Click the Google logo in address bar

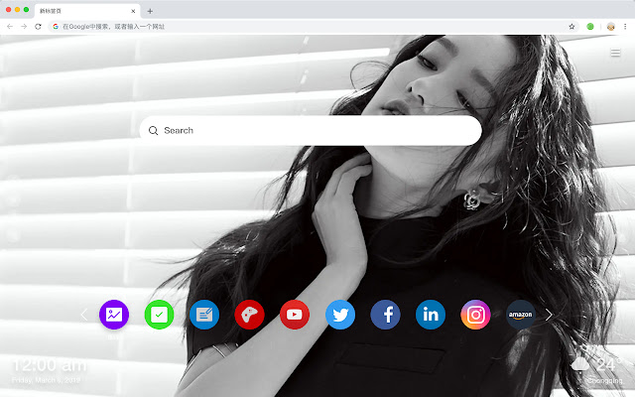click(56, 27)
